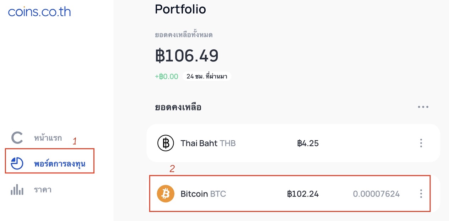Image resolution: width=449 pixels, height=221 pixels.
Task: Click the home C icon in sidebar
Action: [17, 138]
